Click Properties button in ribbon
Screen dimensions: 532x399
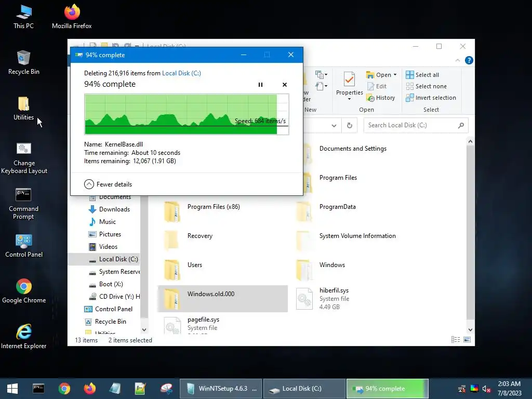pyautogui.click(x=349, y=83)
